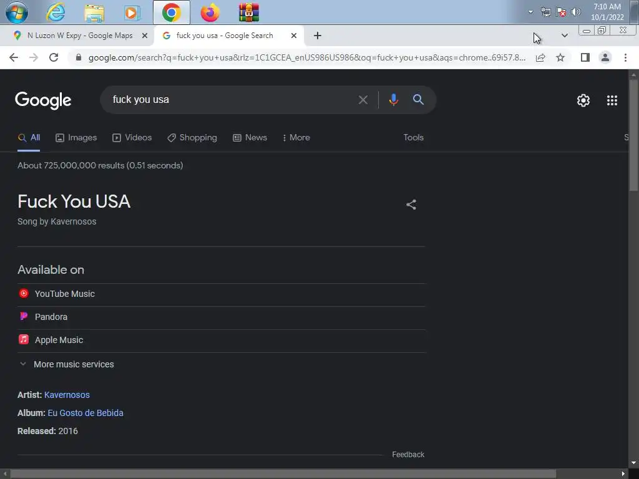Share the song knowledge panel
Viewport: 639px width, 479px height.
click(x=411, y=205)
